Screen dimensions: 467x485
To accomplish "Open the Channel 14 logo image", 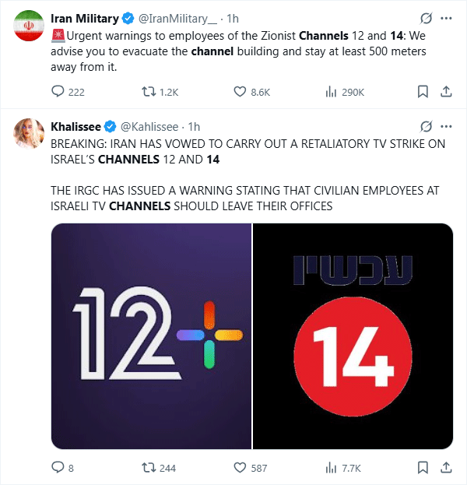I will coord(353,336).
